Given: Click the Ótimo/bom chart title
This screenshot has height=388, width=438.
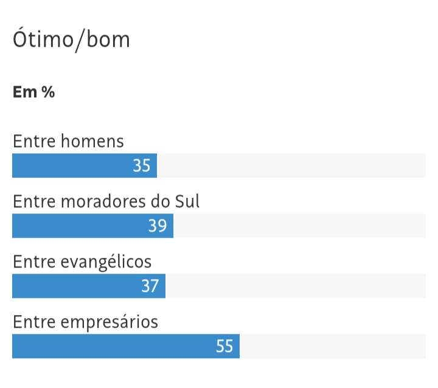Looking at the screenshot, I should pyautogui.click(x=71, y=40).
